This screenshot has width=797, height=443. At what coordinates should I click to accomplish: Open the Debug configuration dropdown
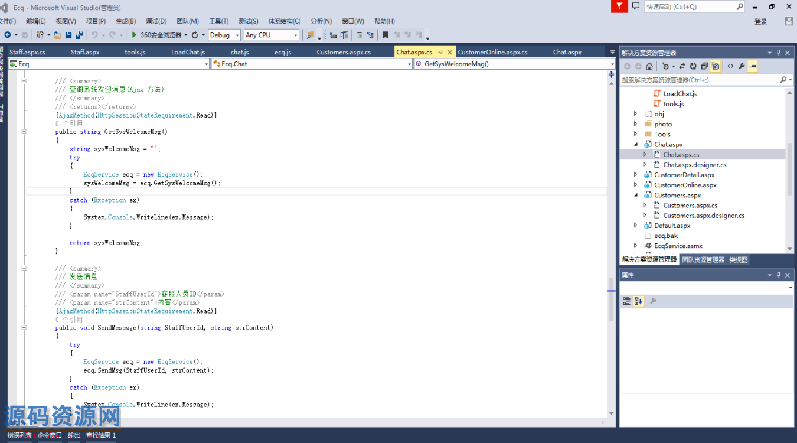(x=224, y=35)
